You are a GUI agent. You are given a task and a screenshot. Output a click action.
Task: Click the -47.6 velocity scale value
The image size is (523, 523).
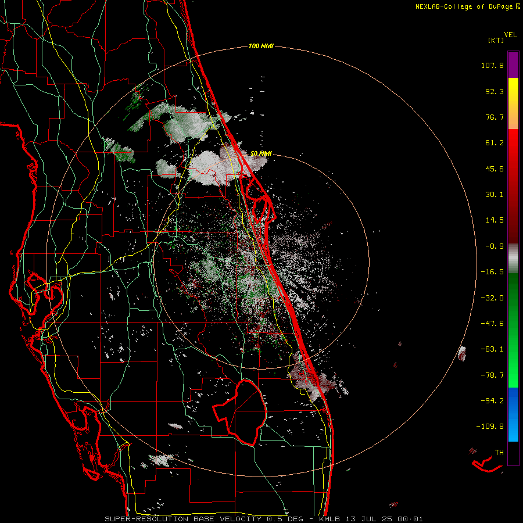click(492, 324)
